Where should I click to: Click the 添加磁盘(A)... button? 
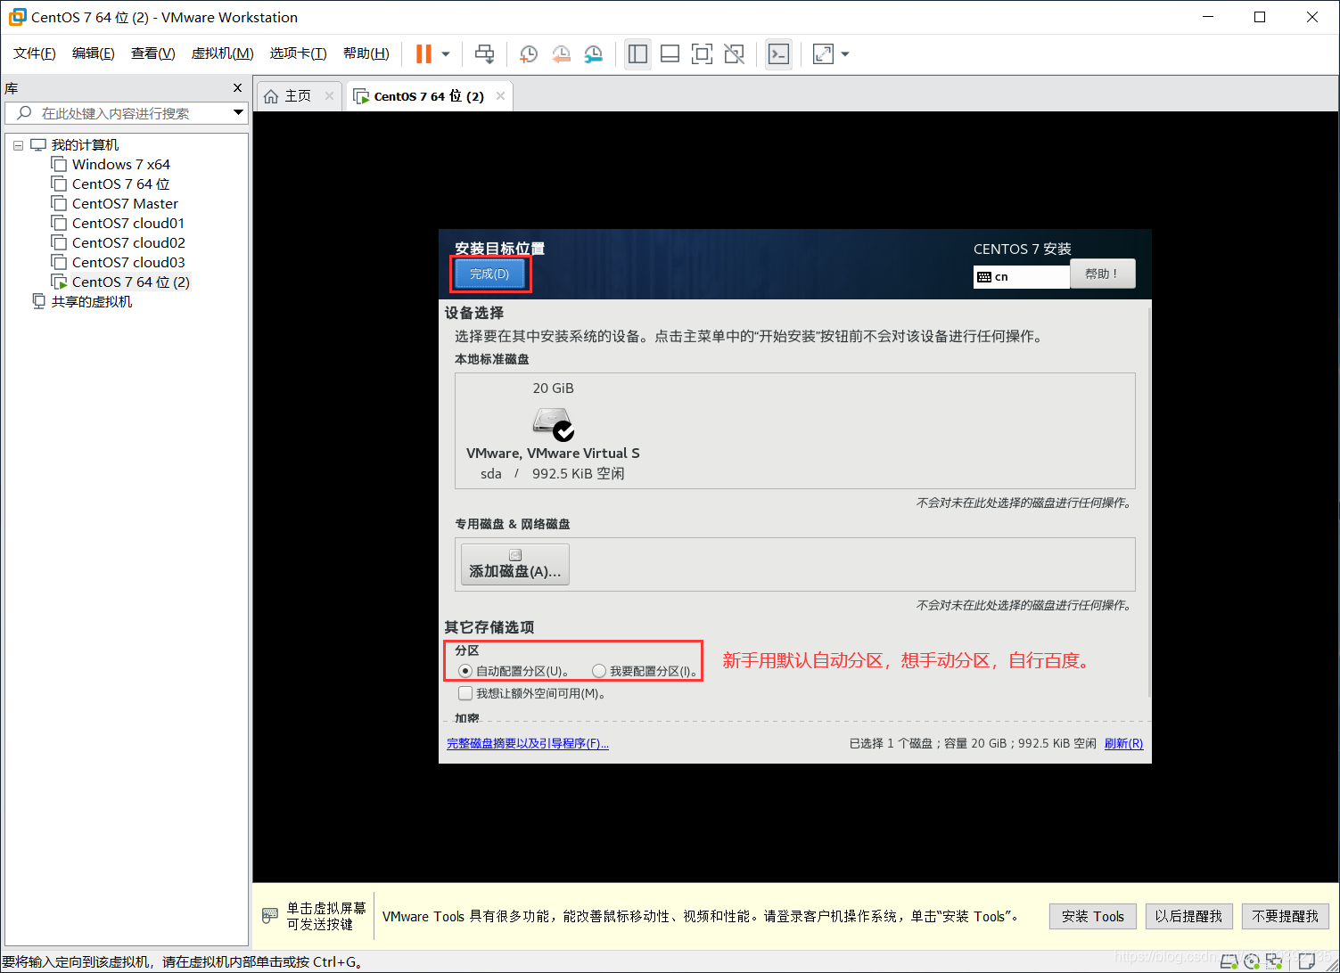click(x=514, y=564)
